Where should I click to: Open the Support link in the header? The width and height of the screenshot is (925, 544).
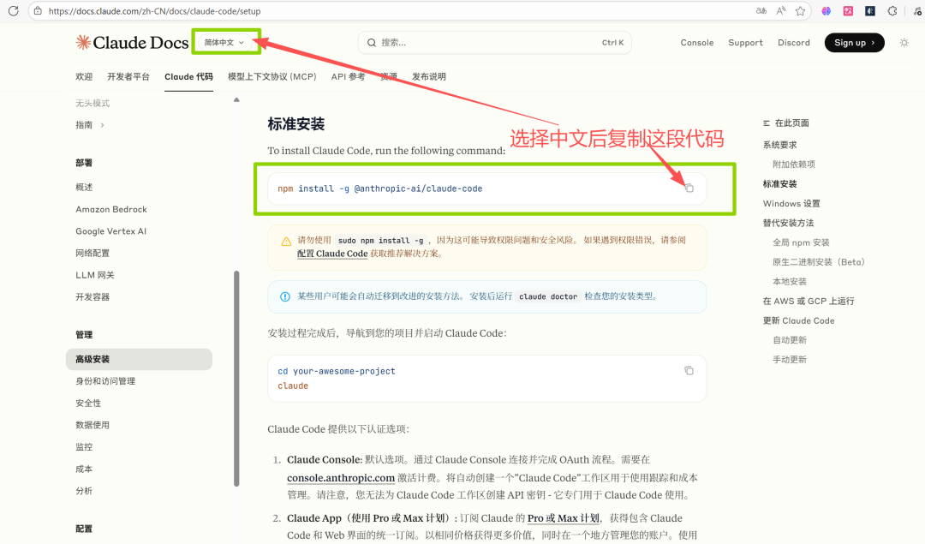745,43
